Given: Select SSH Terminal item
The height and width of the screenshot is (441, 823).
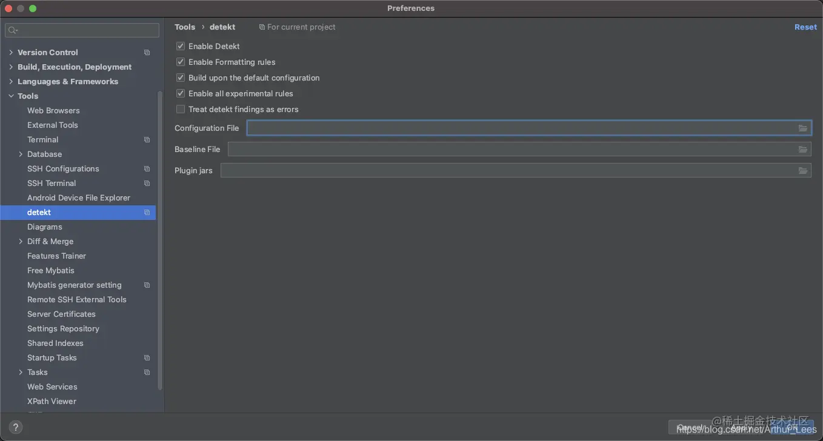Looking at the screenshot, I should click(52, 183).
